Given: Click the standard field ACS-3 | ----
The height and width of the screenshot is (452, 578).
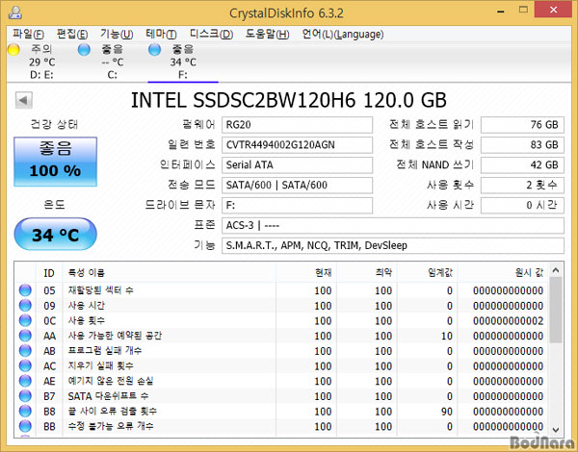Looking at the screenshot, I should [393, 225].
